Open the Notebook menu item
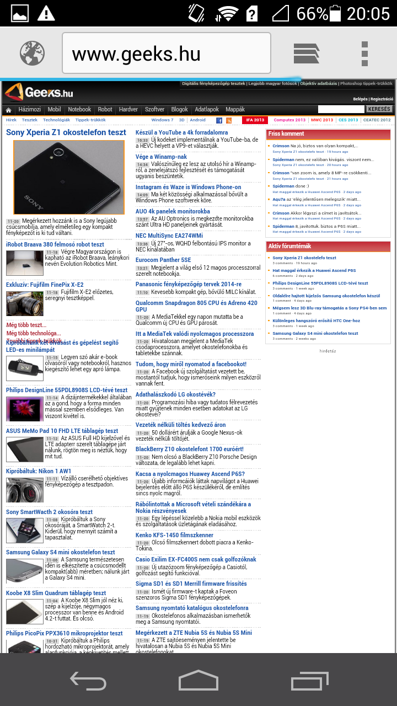Screen dimensions: 397x706 pos(79,110)
